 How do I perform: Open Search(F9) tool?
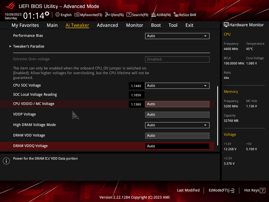[x=137, y=15]
